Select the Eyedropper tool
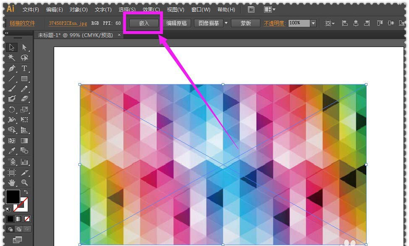 (x=12, y=151)
